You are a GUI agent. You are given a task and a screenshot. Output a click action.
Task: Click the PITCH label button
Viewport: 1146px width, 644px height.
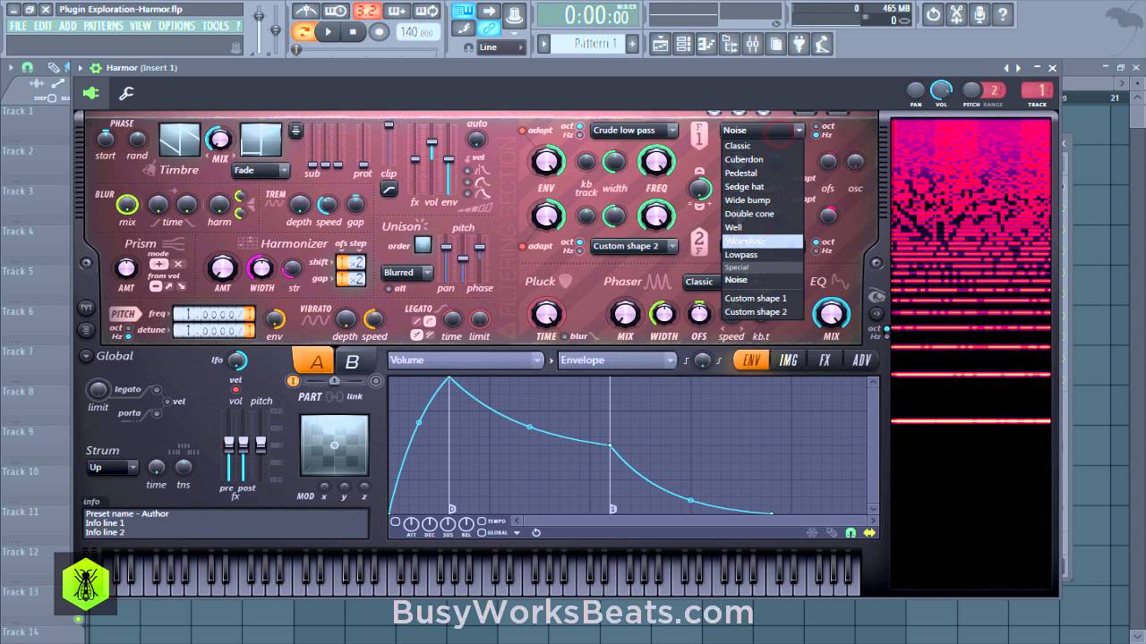click(124, 314)
